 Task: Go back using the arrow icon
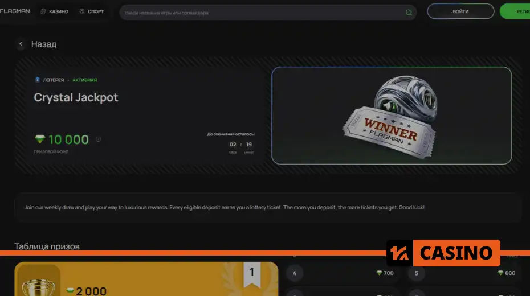pos(21,44)
